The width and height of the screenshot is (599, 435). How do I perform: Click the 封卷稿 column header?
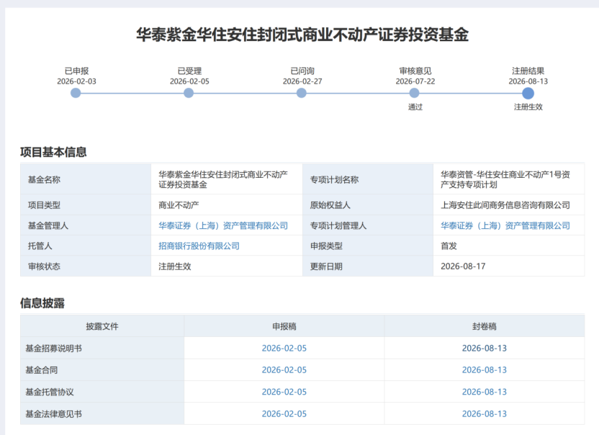[x=485, y=326]
